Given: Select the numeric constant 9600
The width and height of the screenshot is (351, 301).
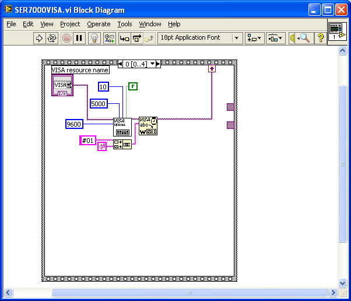Looking at the screenshot, I should (x=74, y=124).
